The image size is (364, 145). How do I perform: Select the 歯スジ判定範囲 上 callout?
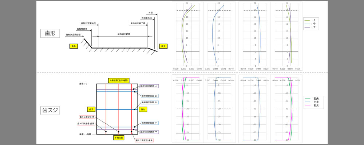coord(149,86)
